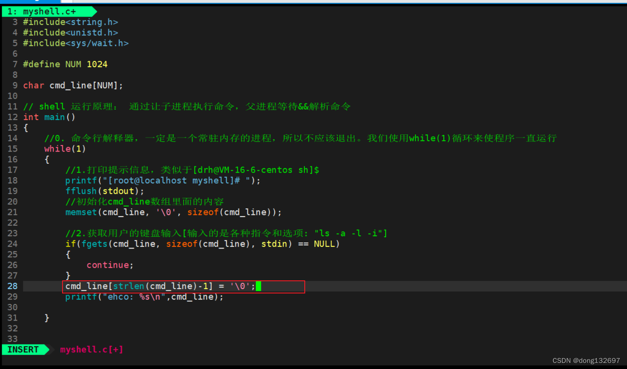Click the comment above memset on line 20
The width and height of the screenshot is (627, 369).
[x=144, y=202]
